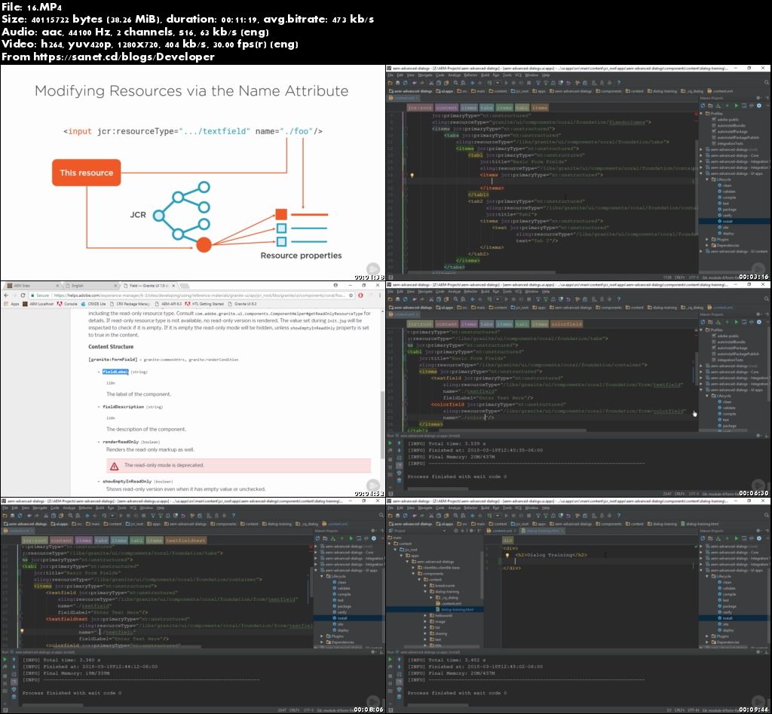Expand the Plugins node in the 8:06 frame
Image resolution: width=772 pixels, height=714 pixels.
pos(322,636)
